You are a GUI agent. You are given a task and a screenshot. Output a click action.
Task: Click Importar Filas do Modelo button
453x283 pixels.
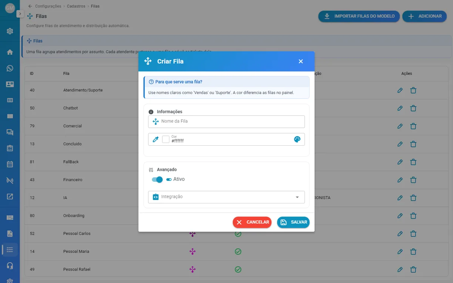pyautogui.click(x=359, y=16)
